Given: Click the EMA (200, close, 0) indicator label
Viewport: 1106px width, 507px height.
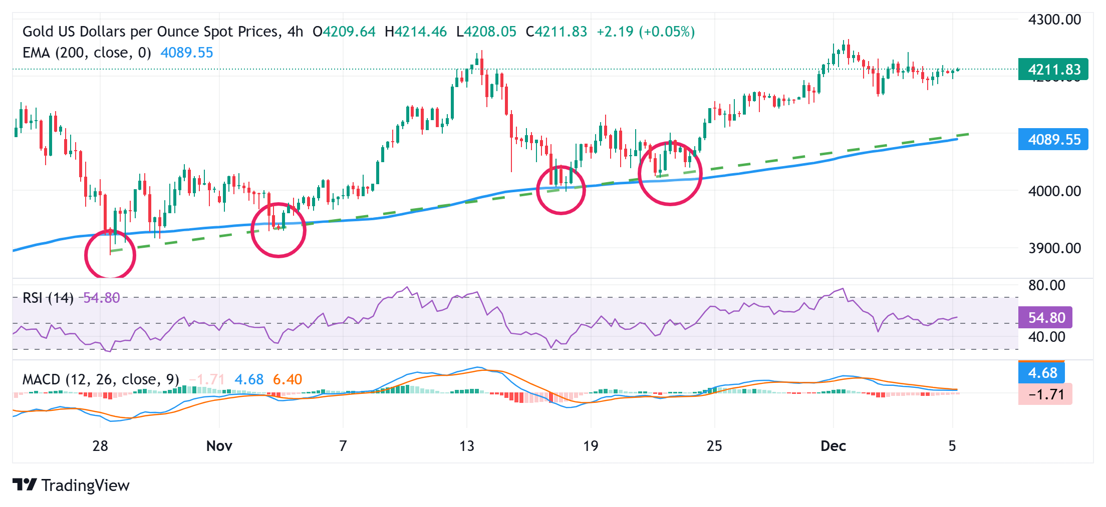Looking at the screenshot, I should [x=87, y=53].
